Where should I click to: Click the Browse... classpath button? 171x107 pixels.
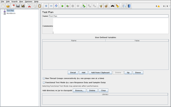(79, 90)
